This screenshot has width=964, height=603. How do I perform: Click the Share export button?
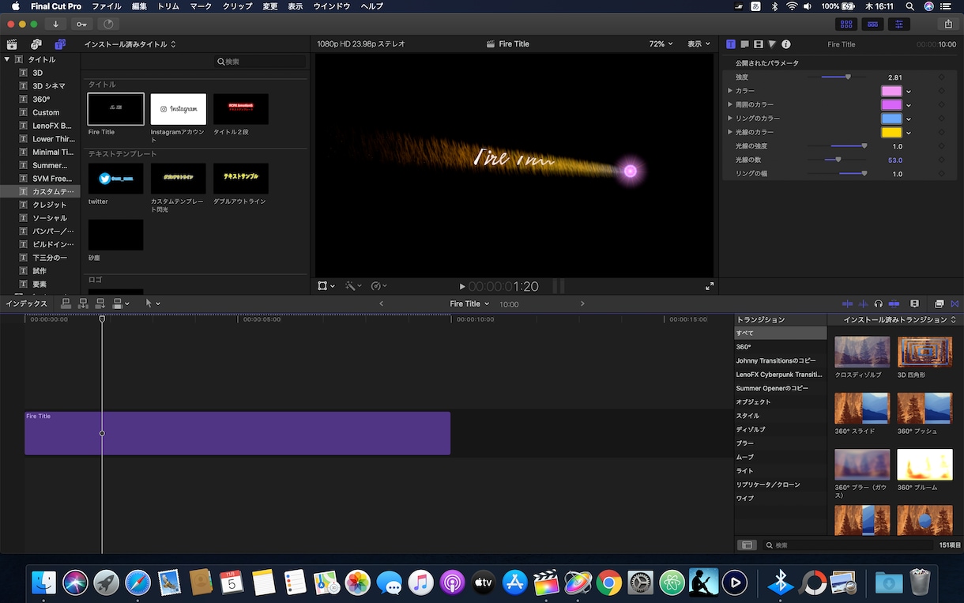pos(948,24)
